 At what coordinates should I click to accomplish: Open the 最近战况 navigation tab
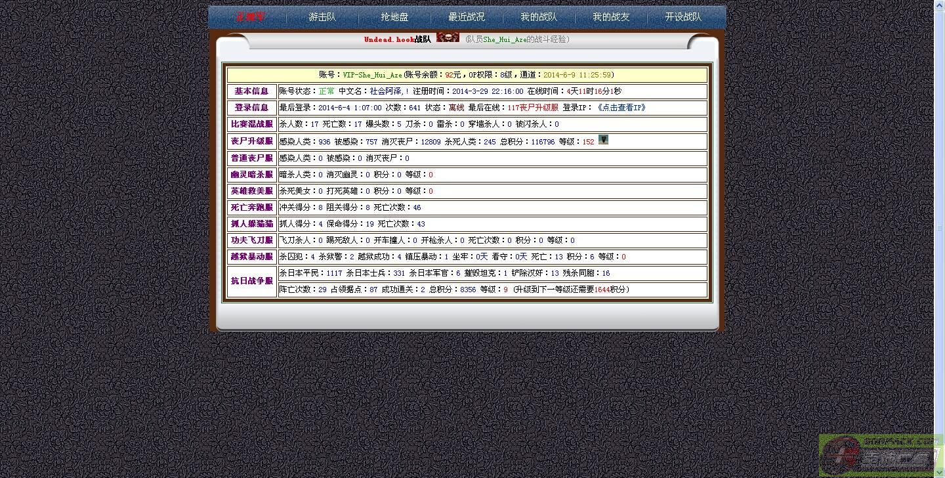(467, 17)
